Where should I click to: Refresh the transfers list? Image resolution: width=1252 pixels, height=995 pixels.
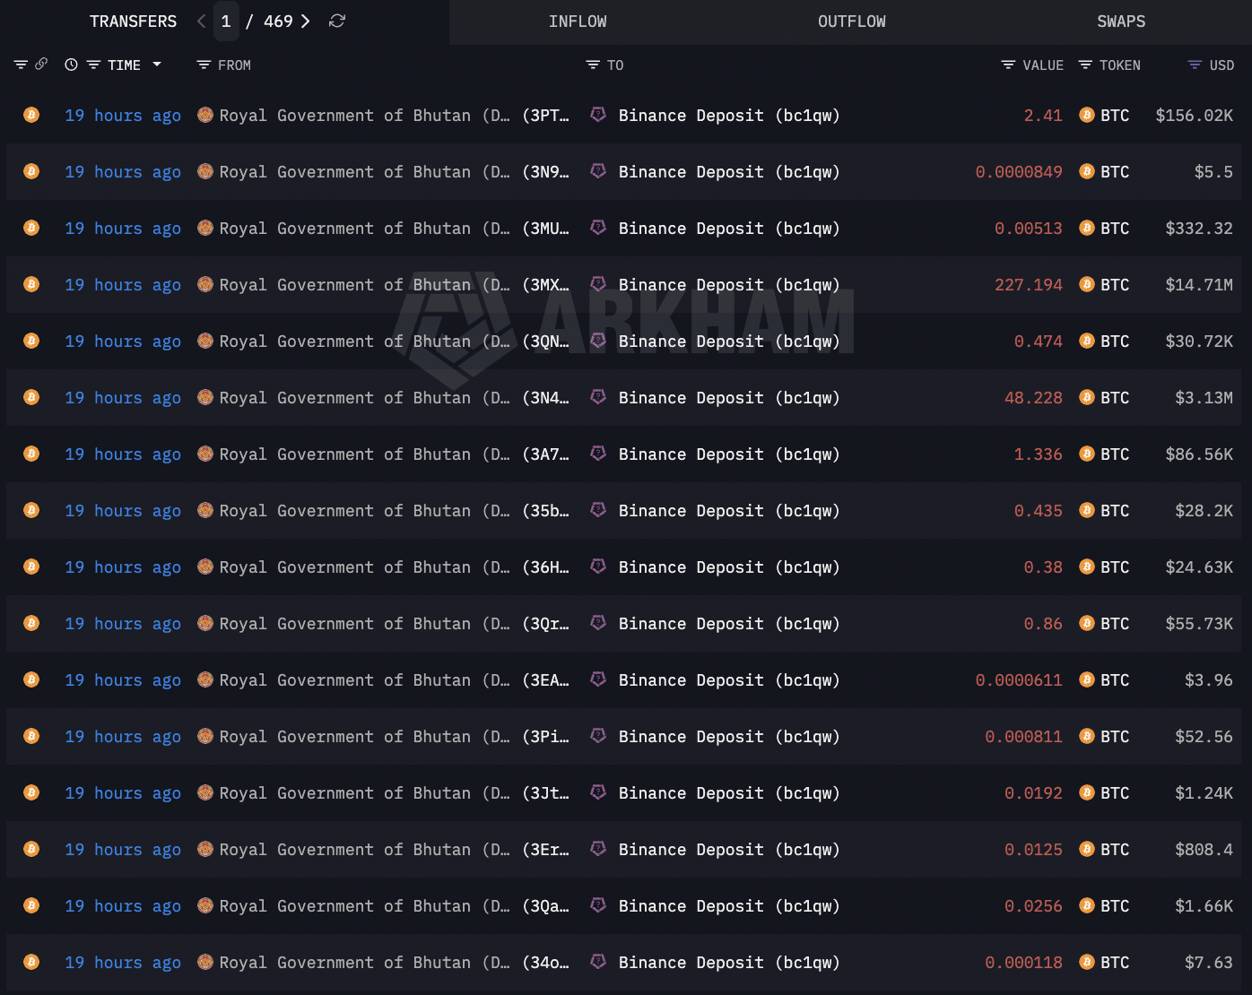tap(337, 21)
